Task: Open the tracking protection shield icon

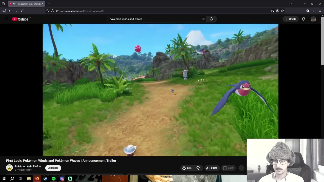Action: 48,11
